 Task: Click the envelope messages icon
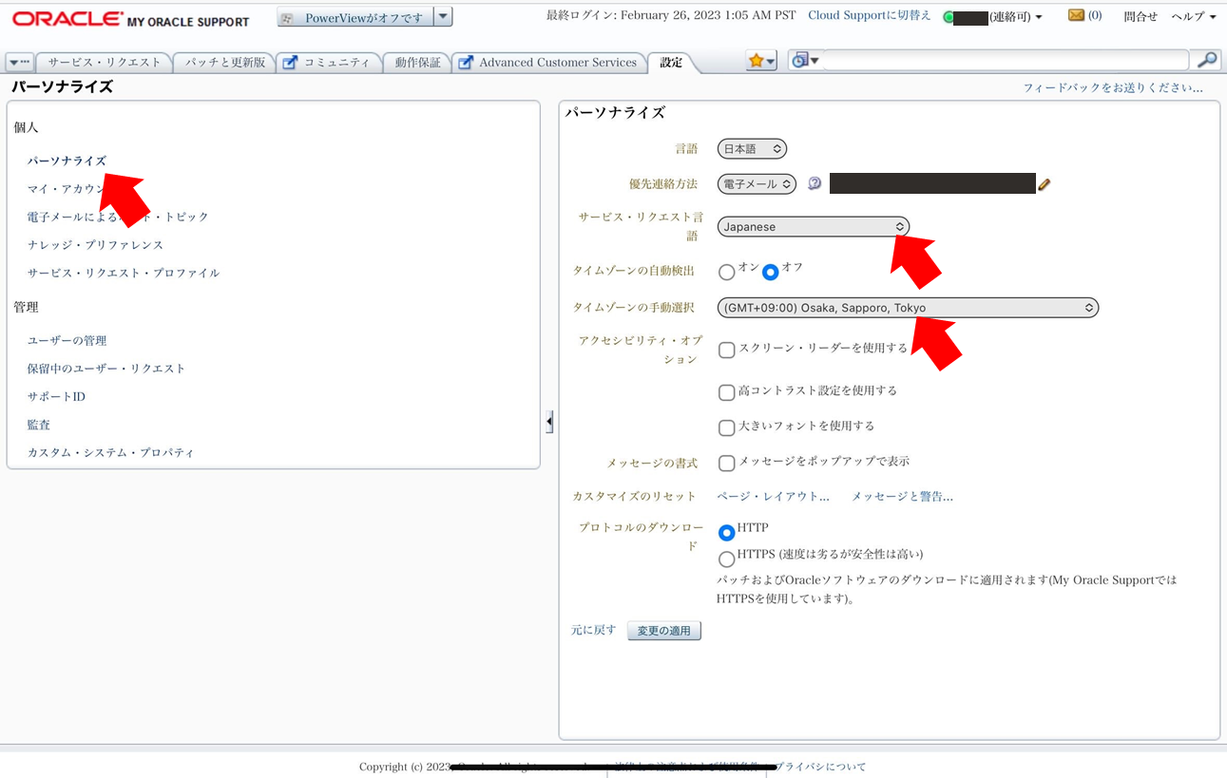tap(1076, 15)
